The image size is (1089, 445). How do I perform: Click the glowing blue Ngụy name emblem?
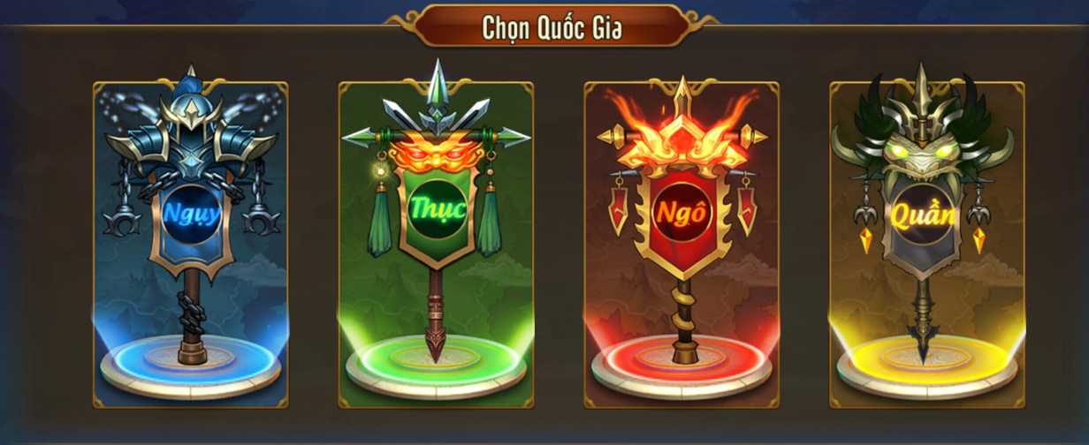pos(191,214)
